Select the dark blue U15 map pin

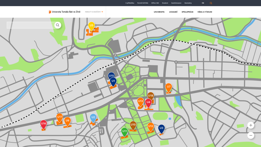coord(111,75)
